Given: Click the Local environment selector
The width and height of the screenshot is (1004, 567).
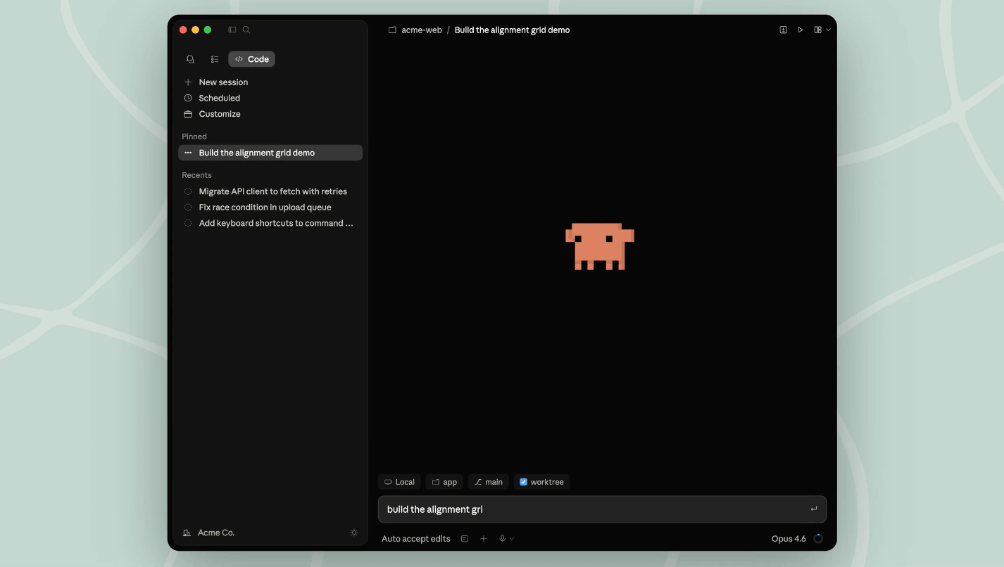Looking at the screenshot, I should [x=399, y=482].
